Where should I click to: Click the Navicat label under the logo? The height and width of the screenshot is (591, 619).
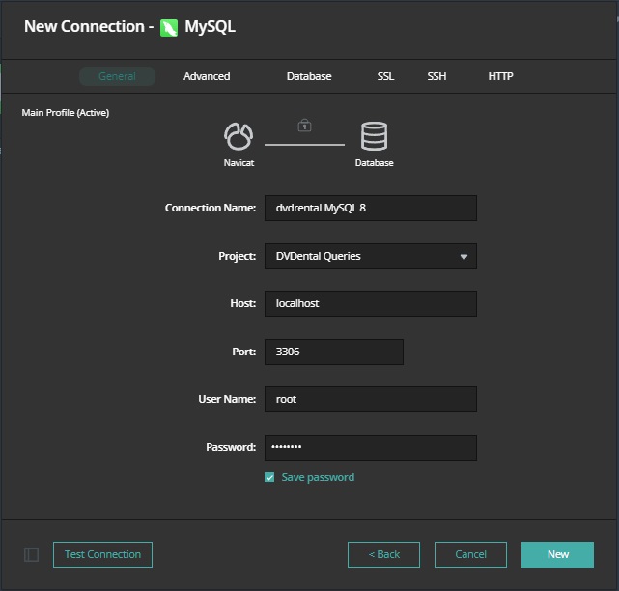pos(239,162)
